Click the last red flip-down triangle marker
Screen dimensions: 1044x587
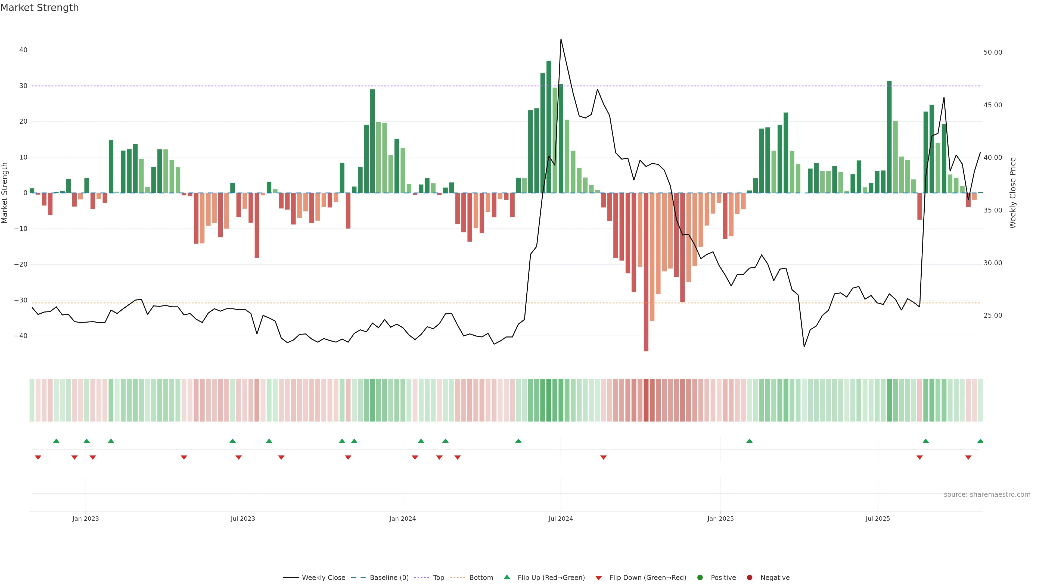968,457
